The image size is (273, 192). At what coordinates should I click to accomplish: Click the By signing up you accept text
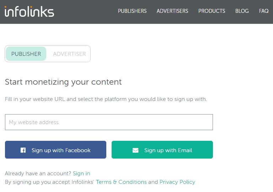point(50,182)
